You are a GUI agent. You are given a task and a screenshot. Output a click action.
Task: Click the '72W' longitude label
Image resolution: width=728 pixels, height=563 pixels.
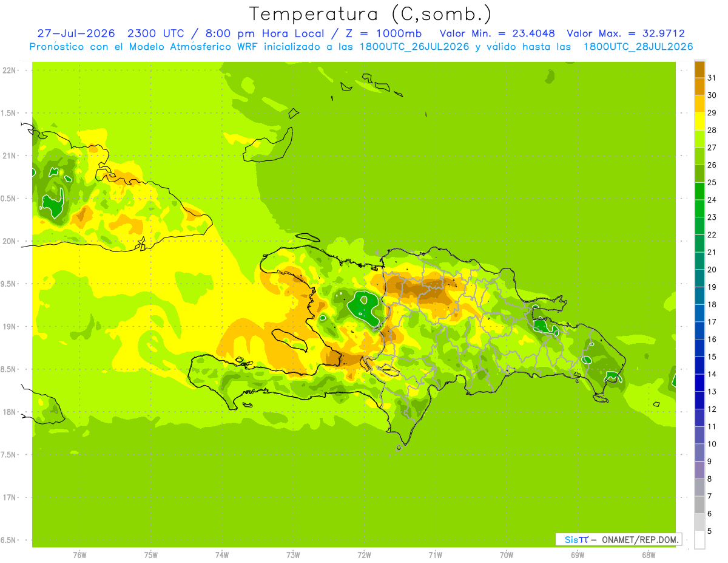click(x=364, y=555)
